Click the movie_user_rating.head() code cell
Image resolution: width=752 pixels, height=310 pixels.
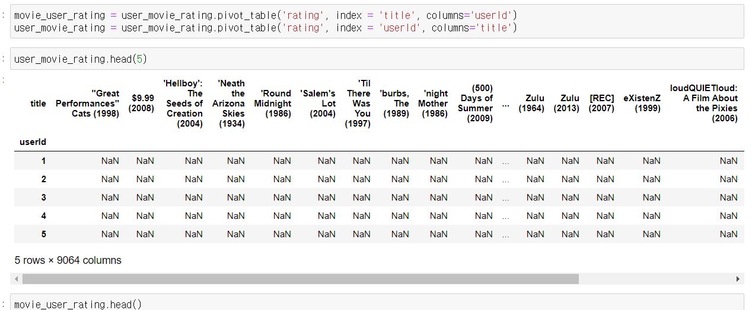377,303
